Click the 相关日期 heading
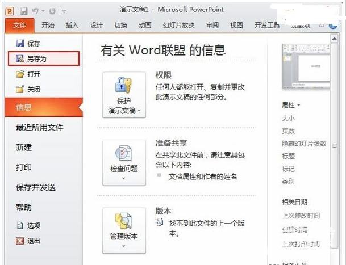This screenshot has width=346, height=265. pyautogui.click(x=295, y=201)
